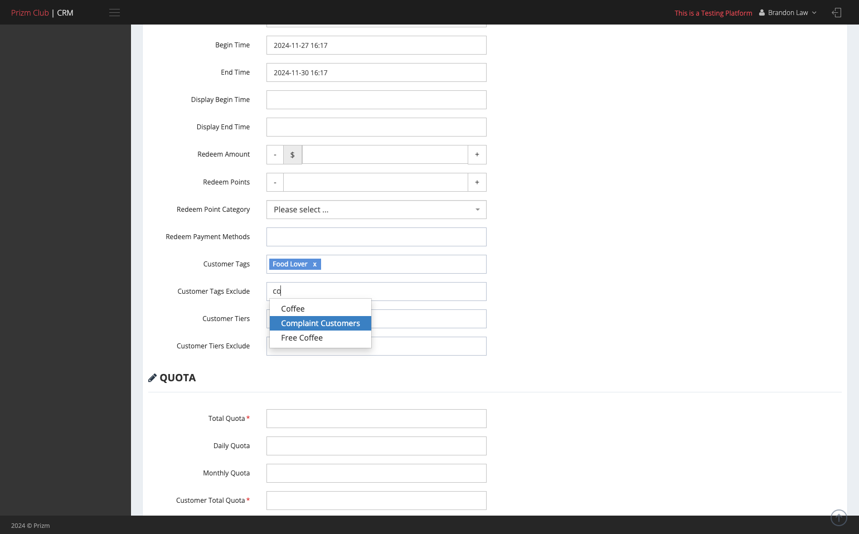Pick Free Coffee from suggestions
Image resolution: width=859 pixels, height=534 pixels.
[321, 338]
